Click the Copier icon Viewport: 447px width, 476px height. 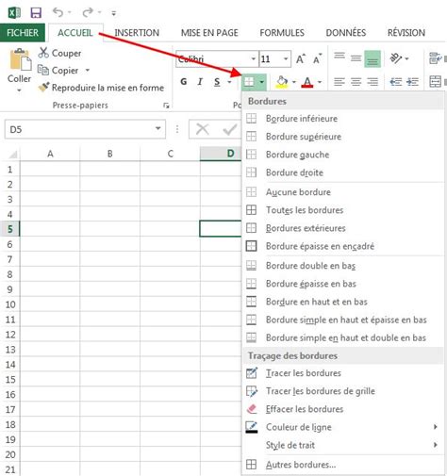(43, 70)
